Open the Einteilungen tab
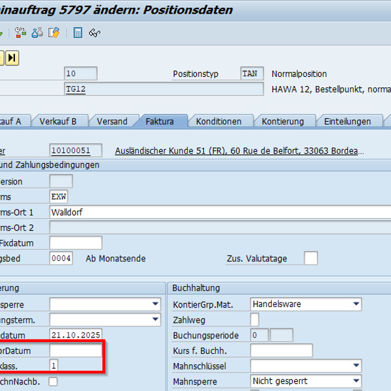The image size is (391, 391). pyautogui.click(x=347, y=121)
